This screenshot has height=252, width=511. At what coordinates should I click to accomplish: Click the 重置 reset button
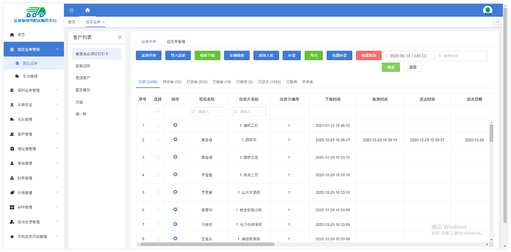pyautogui.click(x=413, y=67)
